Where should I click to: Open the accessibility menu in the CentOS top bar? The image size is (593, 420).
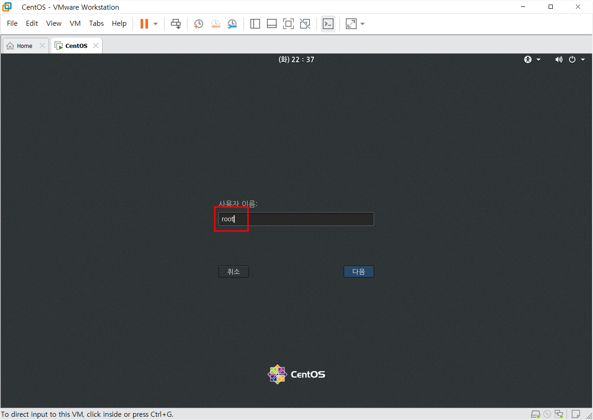[x=532, y=59]
